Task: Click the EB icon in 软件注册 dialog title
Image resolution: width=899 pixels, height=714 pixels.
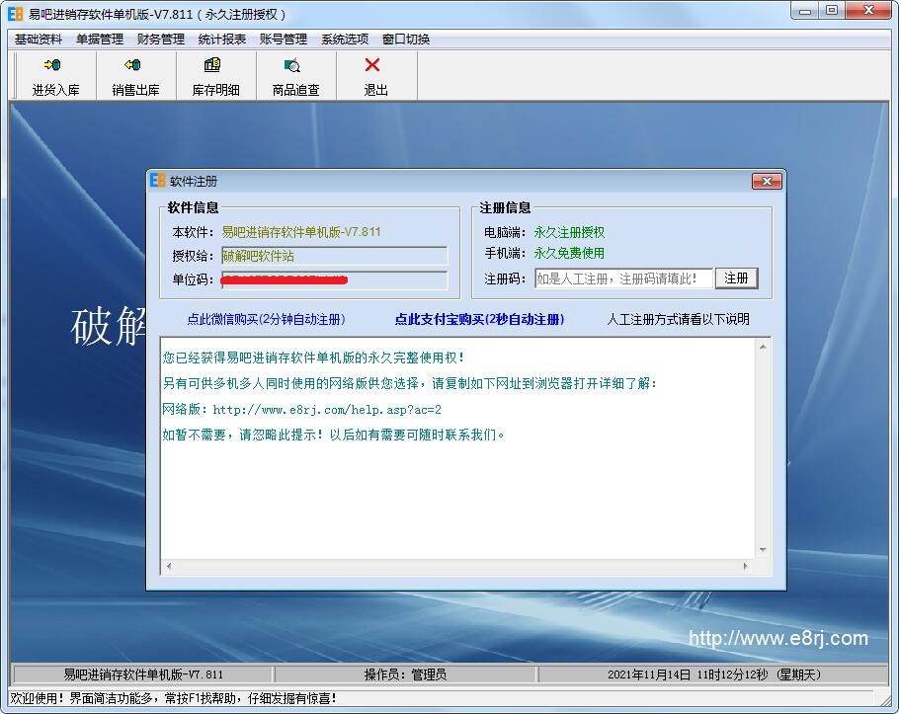Action: (x=158, y=181)
